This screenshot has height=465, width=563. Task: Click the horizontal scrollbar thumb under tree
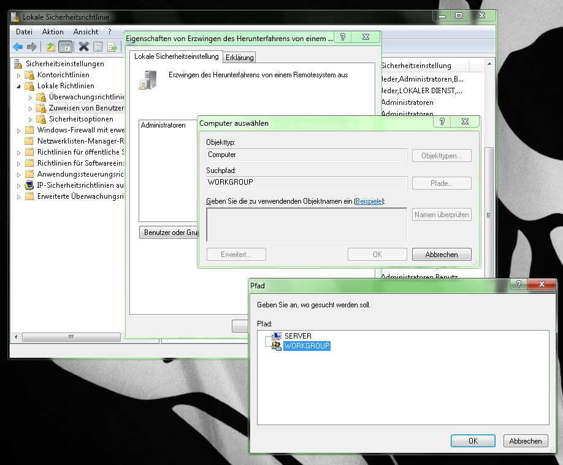point(72,337)
